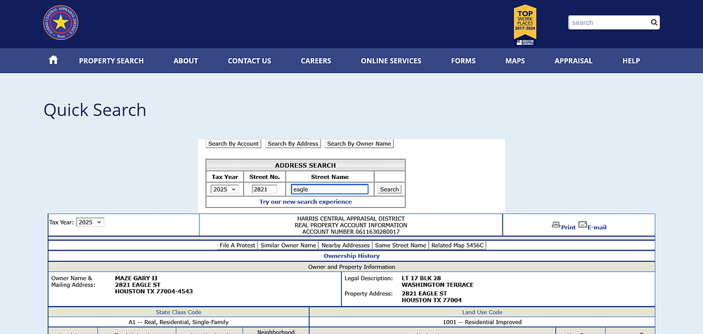
Task: Click the Similar Owner Name button
Action: [x=288, y=246]
